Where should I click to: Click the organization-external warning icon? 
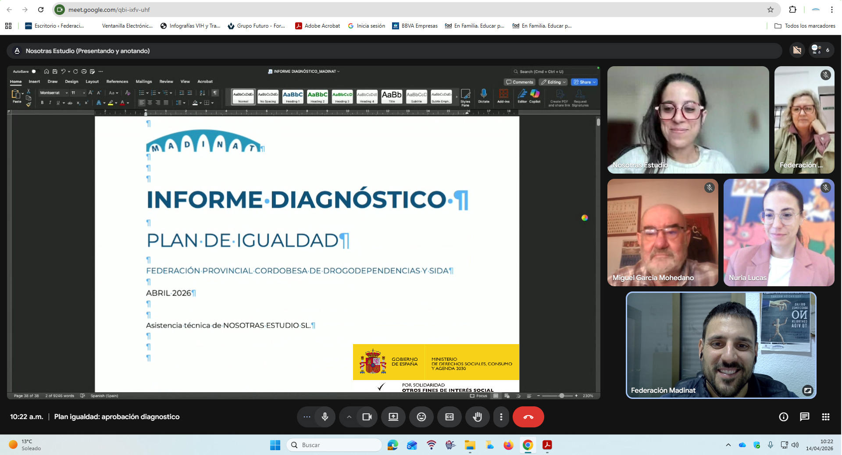[x=797, y=50]
